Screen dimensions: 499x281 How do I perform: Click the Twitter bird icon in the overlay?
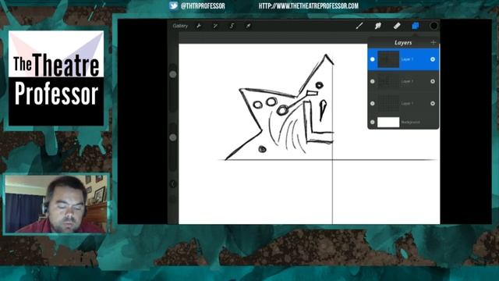click(x=173, y=5)
